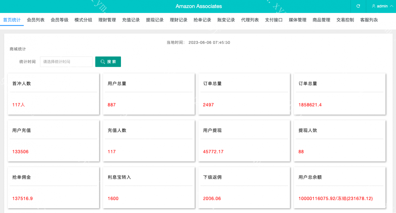Switch to the 会员列表 tab
396x213 pixels.
[36, 20]
